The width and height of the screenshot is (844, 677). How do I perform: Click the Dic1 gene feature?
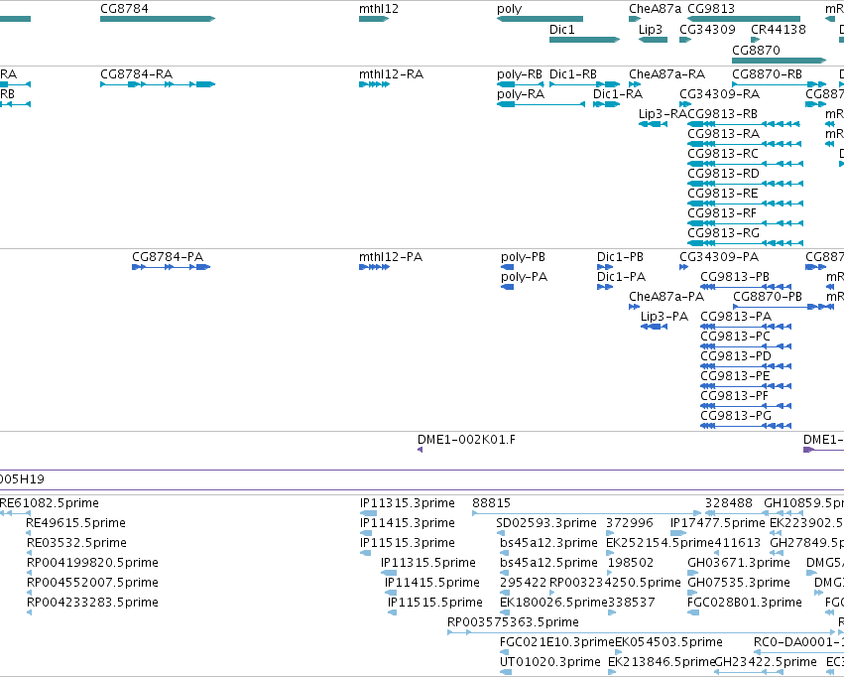(584, 40)
